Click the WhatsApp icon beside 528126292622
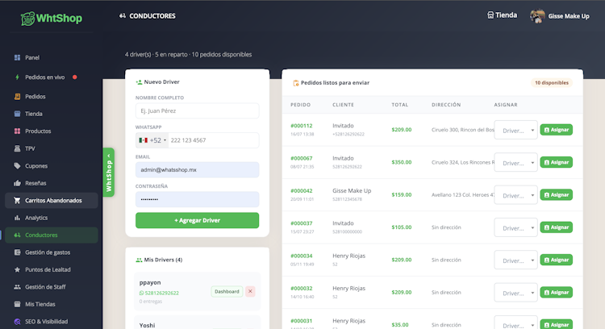 point(141,294)
